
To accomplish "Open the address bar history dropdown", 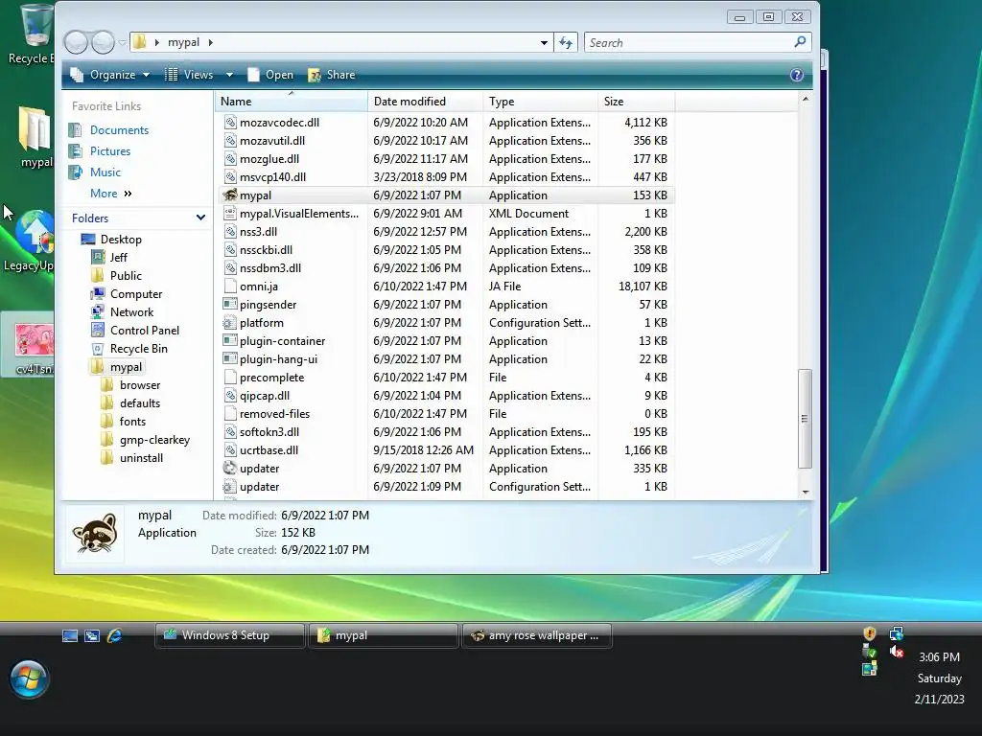I will [x=544, y=42].
